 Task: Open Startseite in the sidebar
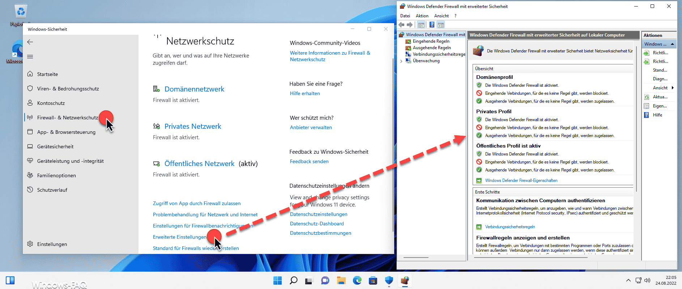point(47,74)
